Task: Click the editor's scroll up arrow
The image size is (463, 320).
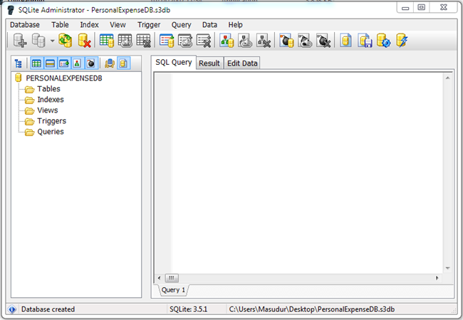Action: click(447, 78)
